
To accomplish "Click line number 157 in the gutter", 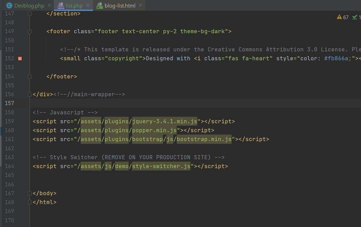I will (x=10, y=103).
